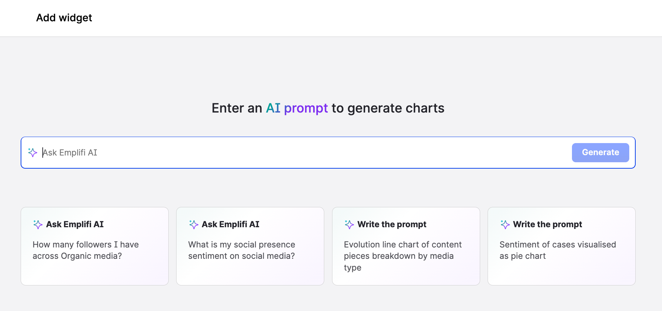Click the Write the prompt label on the fourth card
Screen dimensions: 662x311
pyautogui.click(x=547, y=224)
